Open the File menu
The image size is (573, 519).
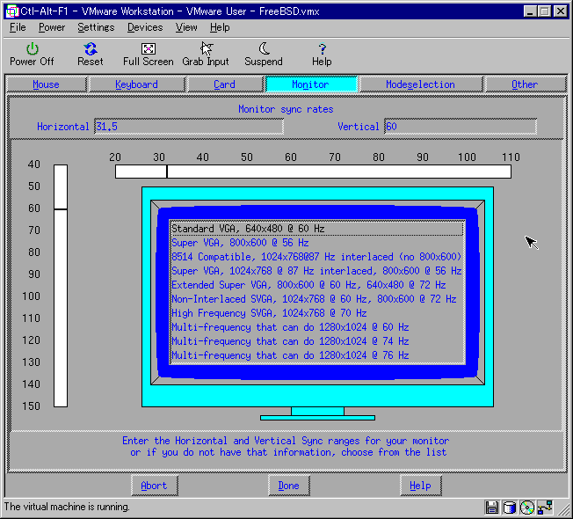coord(18,27)
